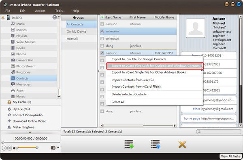The image size is (243, 160).
Task: Click the stop button in player
Action: (9, 148)
